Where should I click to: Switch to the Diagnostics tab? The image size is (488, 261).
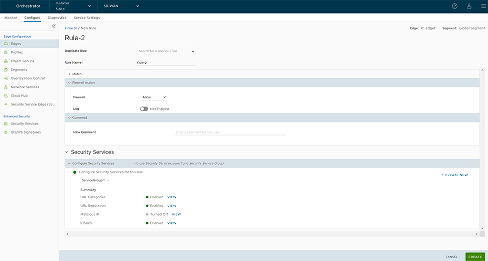pyautogui.click(x=57, y=18)
